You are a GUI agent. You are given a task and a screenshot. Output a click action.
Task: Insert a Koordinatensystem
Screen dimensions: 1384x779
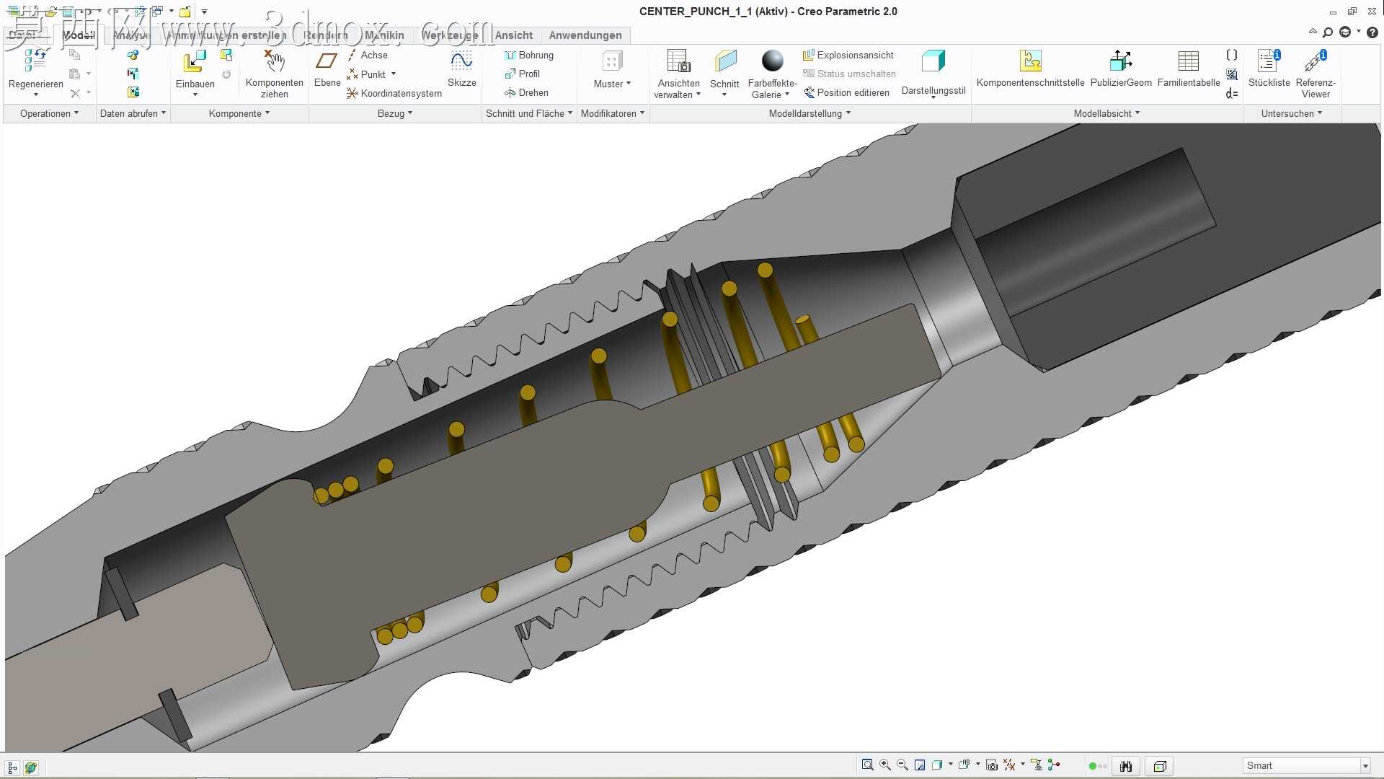394,93
